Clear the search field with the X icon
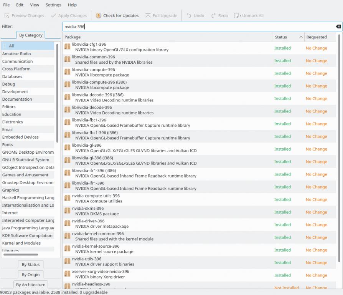This screenshot has width=343, height=295. 338,27
